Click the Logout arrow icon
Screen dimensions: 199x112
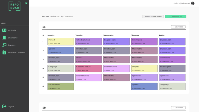(4, 106)
